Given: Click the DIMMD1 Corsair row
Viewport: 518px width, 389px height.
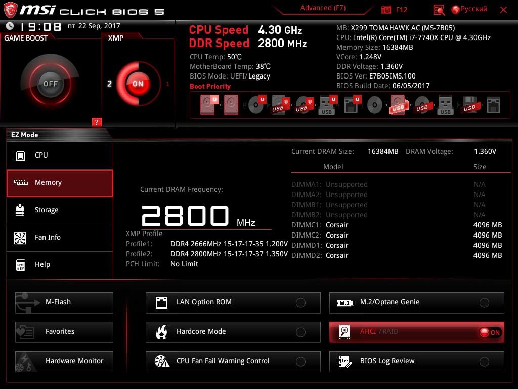Looking at the screenshot, I should (x=397, y=246).
